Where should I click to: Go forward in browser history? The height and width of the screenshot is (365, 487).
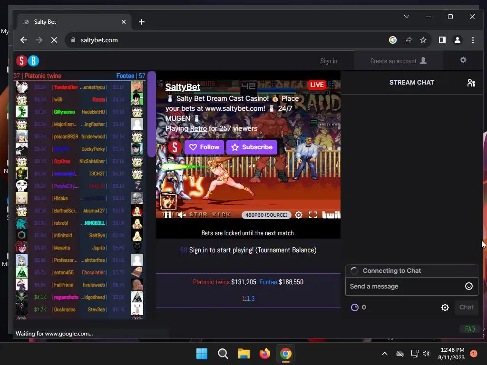(39, 40)
